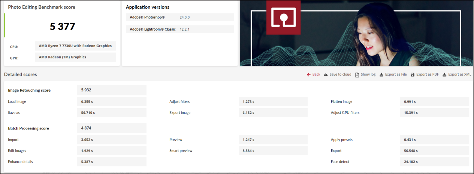Select the Save as time 56.710 s
The width and height of the screenshot is (474, 174).
(x=112, y=113)
